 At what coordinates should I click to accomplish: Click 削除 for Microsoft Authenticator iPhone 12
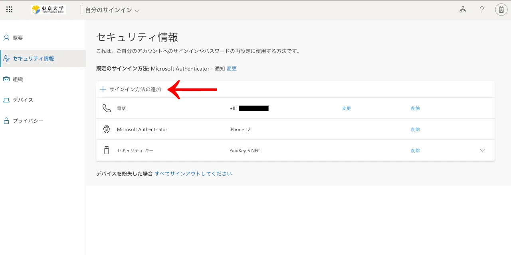pyautogui.click(x=415, y=129)
